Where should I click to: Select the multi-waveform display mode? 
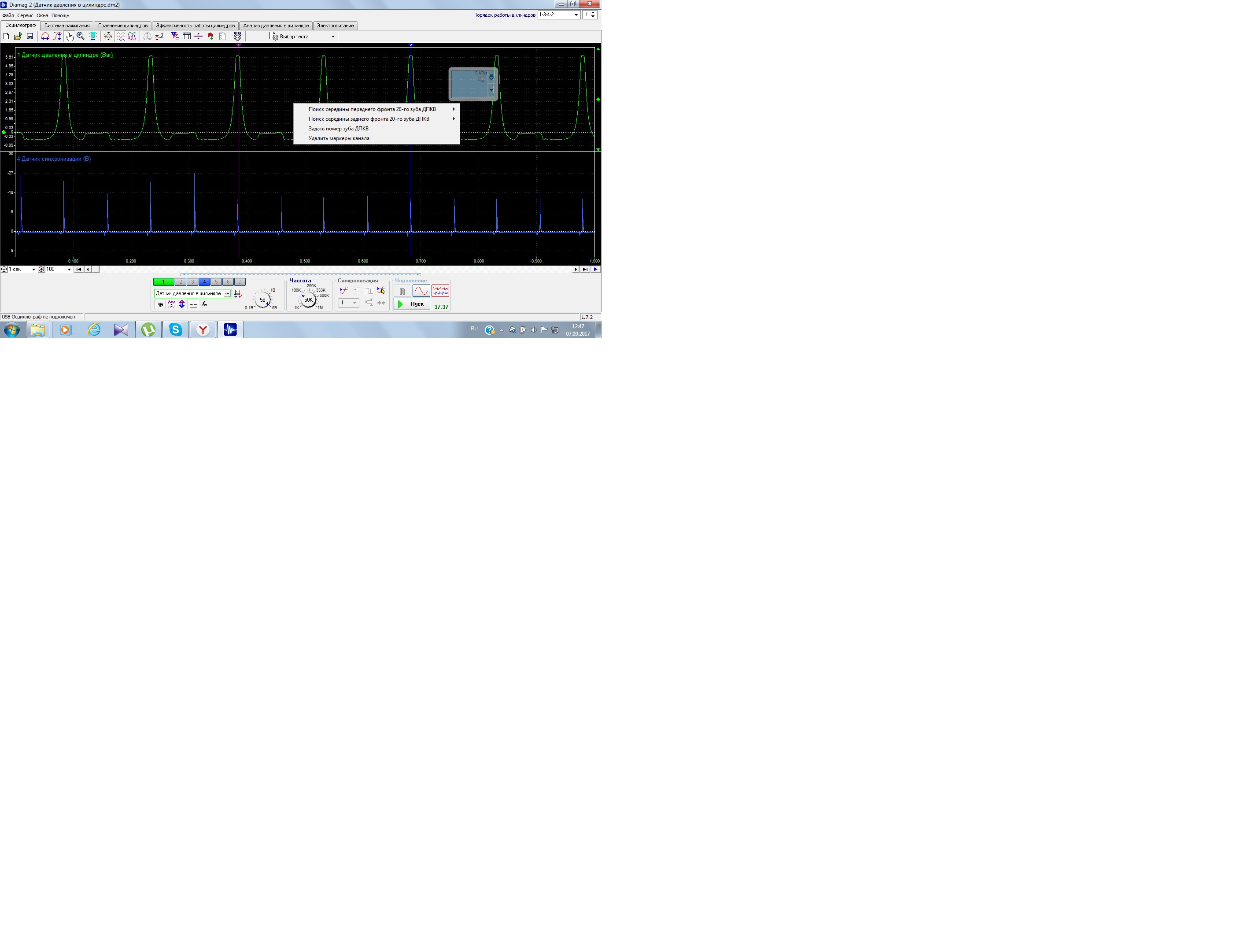[440, 291]
